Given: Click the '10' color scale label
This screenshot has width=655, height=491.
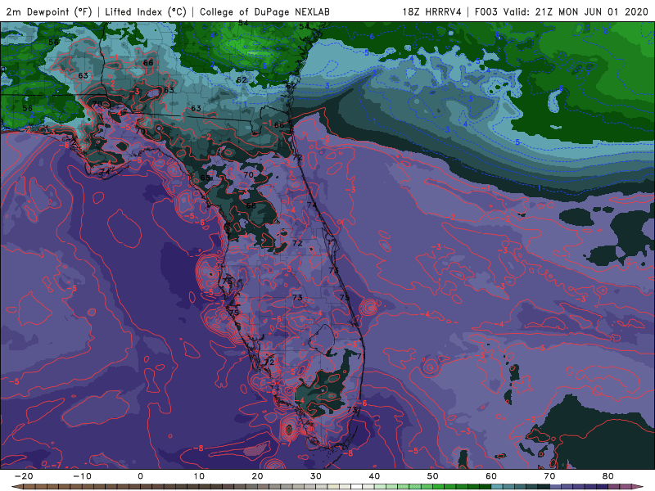Looking at the screenshot, I should pyautogui.click(x=199, y=476).
